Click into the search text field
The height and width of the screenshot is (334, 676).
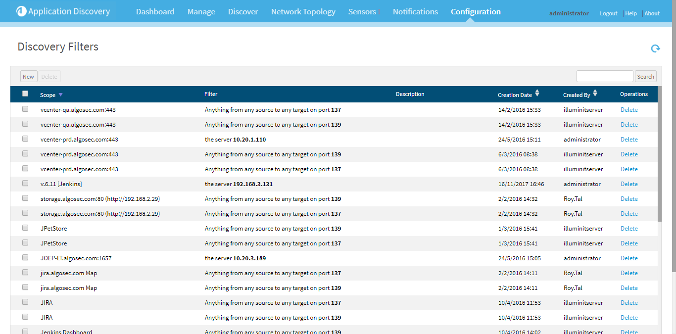604,76
